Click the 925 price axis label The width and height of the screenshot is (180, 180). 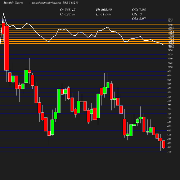coord(170,80)
